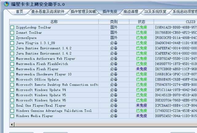Switch to 查杀恶意及流氓软件 tab
This screenshot has height=133, width=197.
48,12
